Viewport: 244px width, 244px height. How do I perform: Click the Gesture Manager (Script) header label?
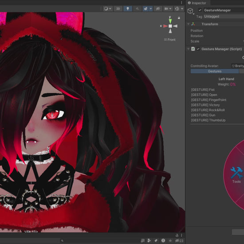coord(221,49)
